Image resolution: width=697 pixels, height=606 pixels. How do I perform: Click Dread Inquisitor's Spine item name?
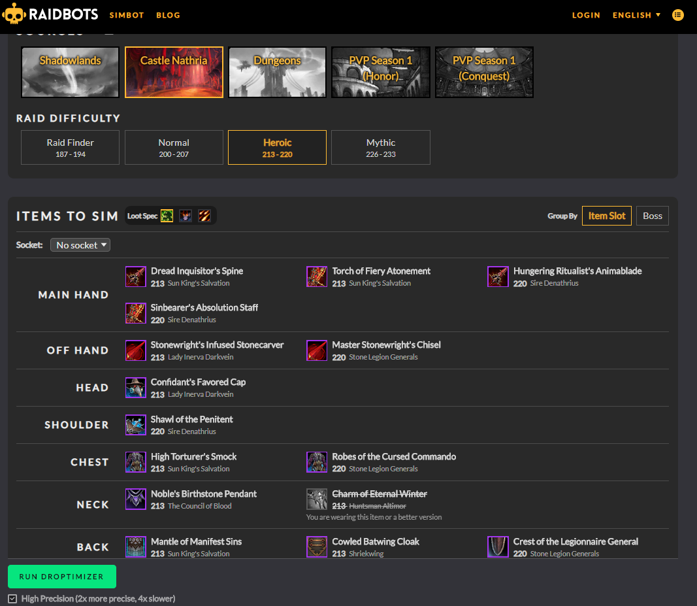pos(197,271)
